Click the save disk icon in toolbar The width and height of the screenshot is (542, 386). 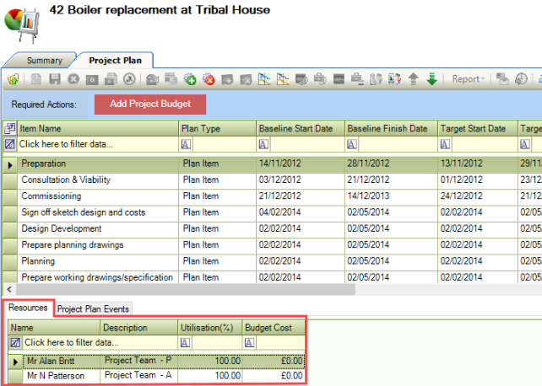click(54, 79)
